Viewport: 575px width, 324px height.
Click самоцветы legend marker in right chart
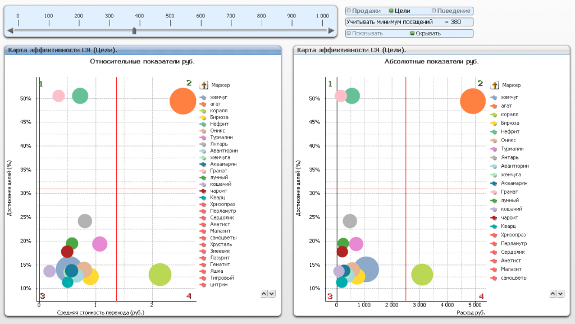(x=494, y=278)
